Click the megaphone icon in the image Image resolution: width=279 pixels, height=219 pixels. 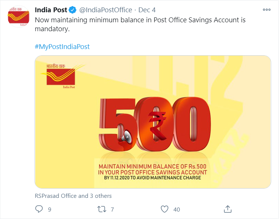[x=125, y=135]
